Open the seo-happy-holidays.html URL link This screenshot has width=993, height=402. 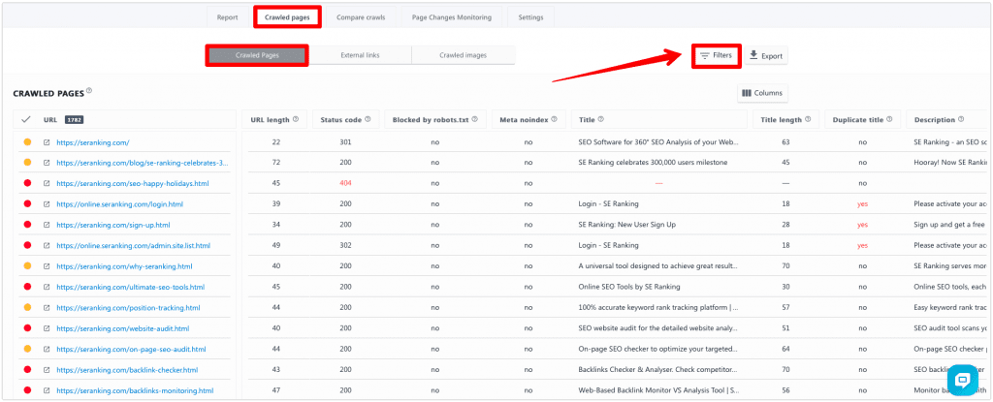coord(132,184)
